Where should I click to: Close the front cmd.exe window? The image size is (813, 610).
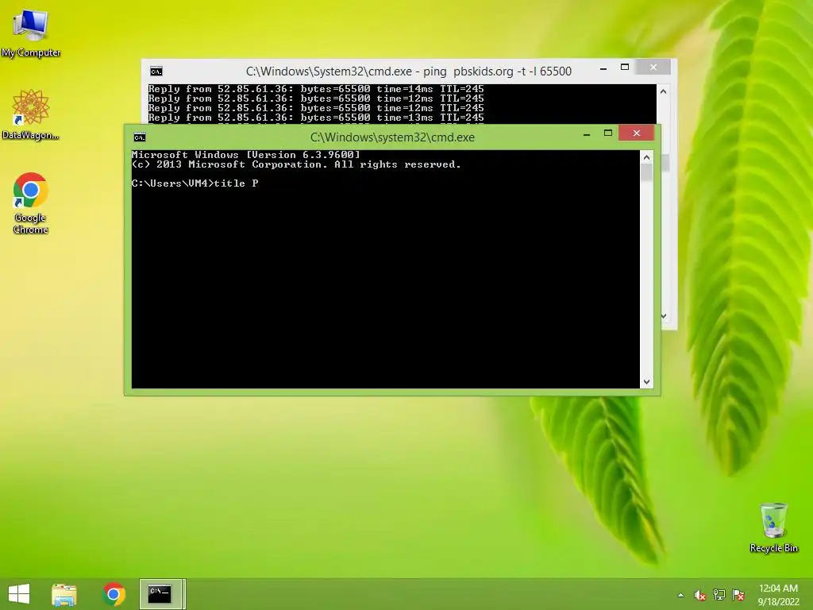(636, 133)
